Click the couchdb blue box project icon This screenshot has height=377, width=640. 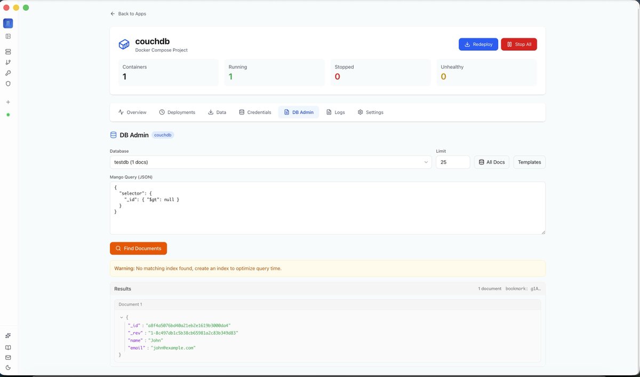(124, 44)
